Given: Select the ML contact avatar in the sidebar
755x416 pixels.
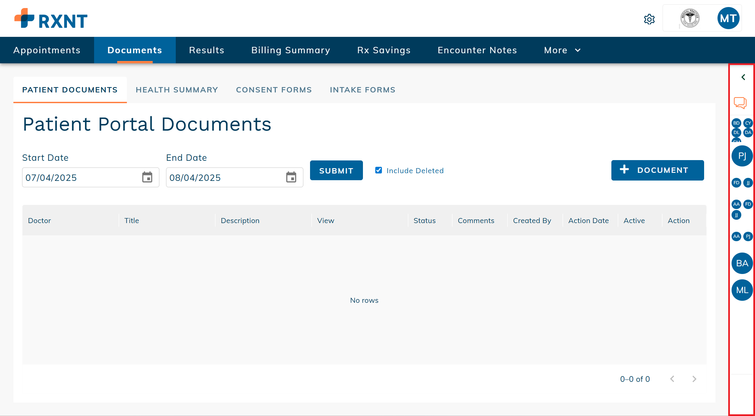Looking at the screenshot, I should coord(742,290).
